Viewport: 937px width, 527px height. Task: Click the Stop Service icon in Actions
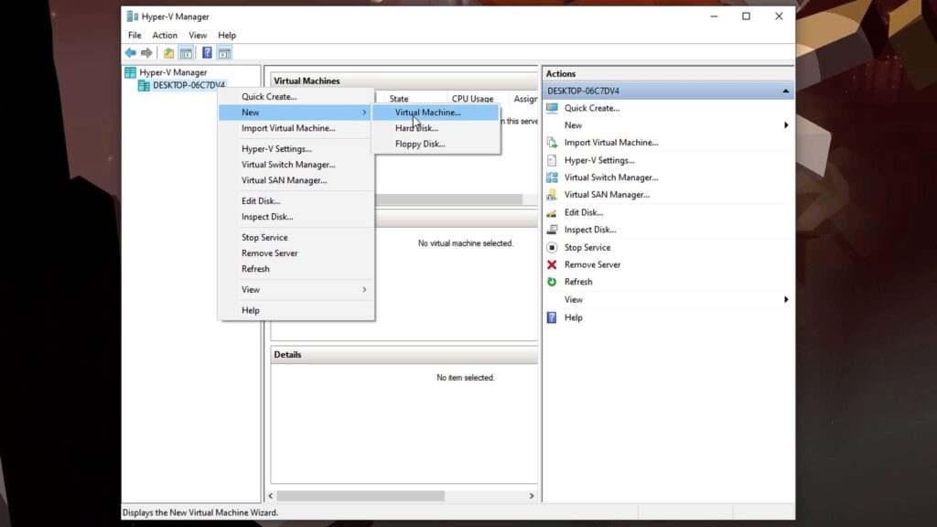tap(552, 247)
